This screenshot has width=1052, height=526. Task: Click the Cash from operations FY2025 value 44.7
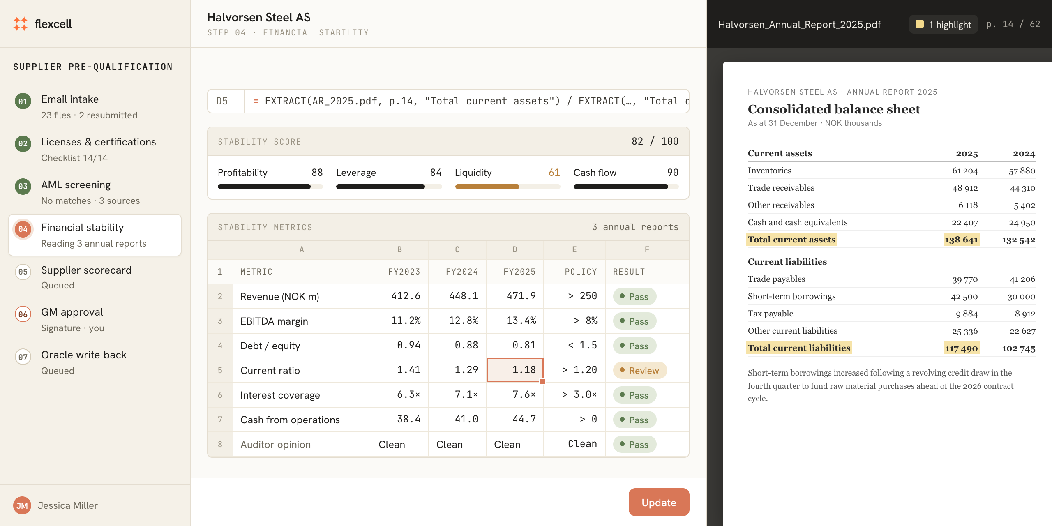[x=515, y=419]
